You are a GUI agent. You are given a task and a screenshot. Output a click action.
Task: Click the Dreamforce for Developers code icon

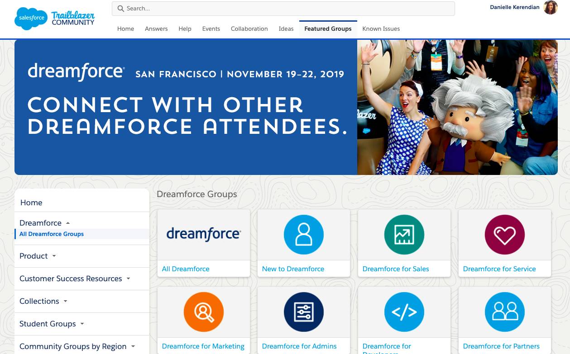click(404, 312)
